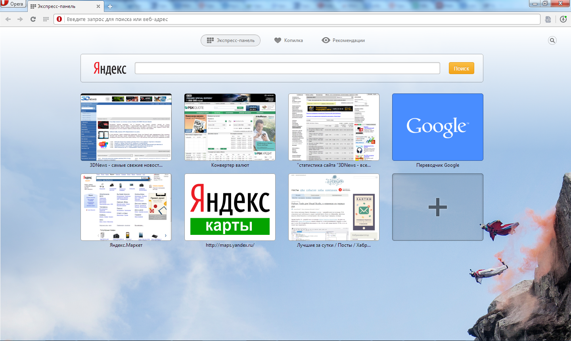This screenshot has height=341, width=571.
Task: Click the back navigation arrow
Action: coord(8,19)
